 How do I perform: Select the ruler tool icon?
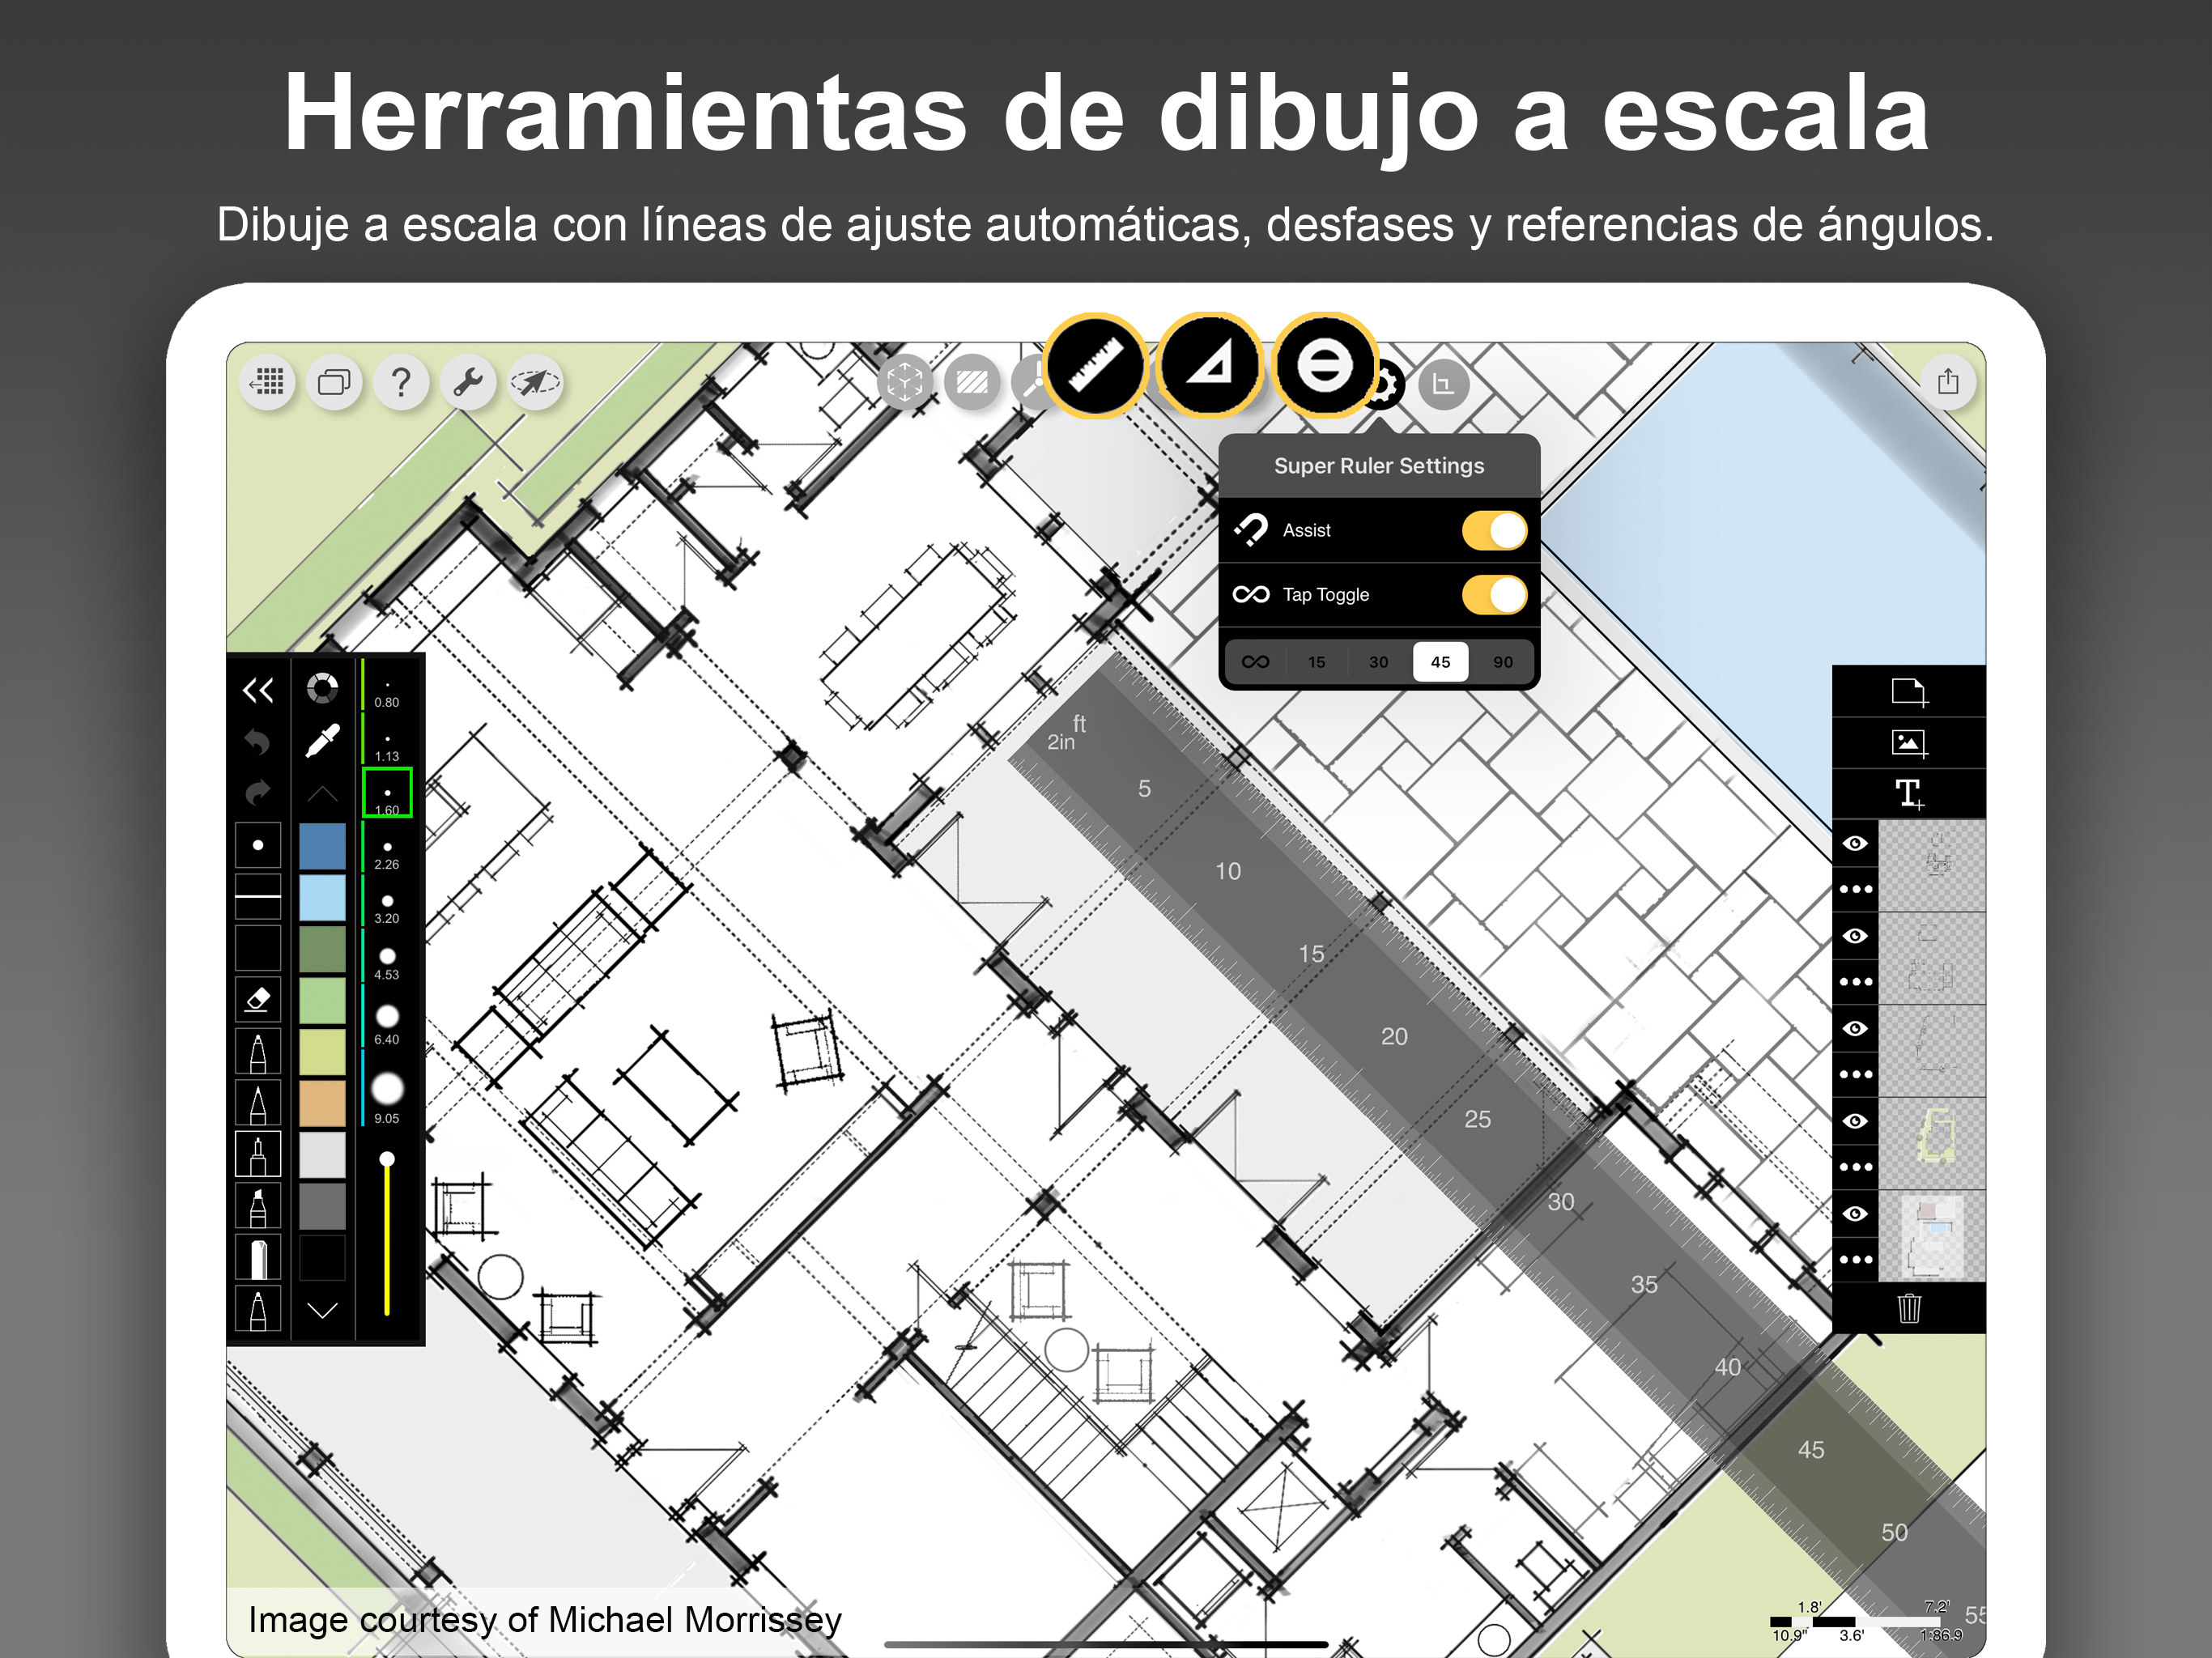pos(1095,365)
